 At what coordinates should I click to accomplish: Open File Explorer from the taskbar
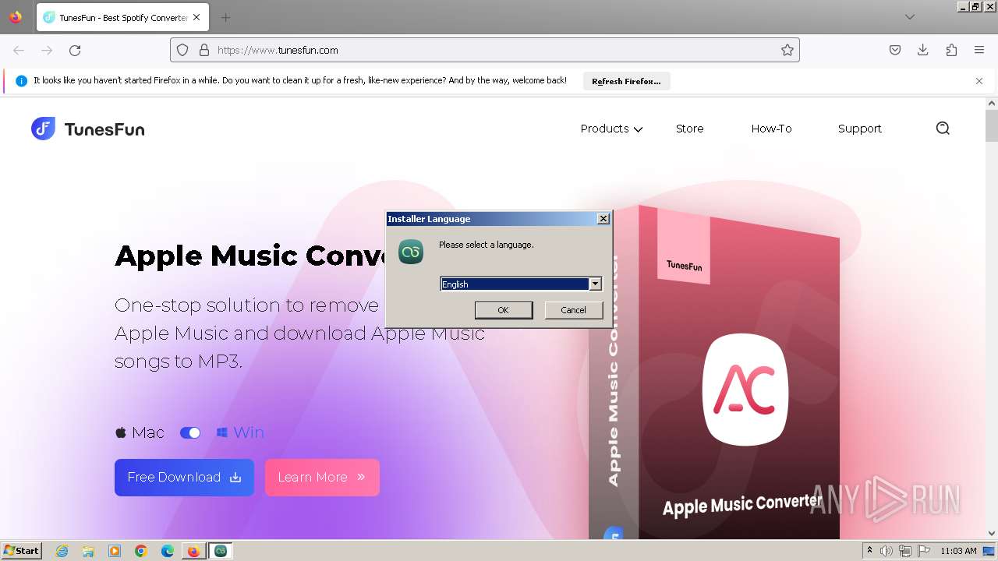(88, 551)
